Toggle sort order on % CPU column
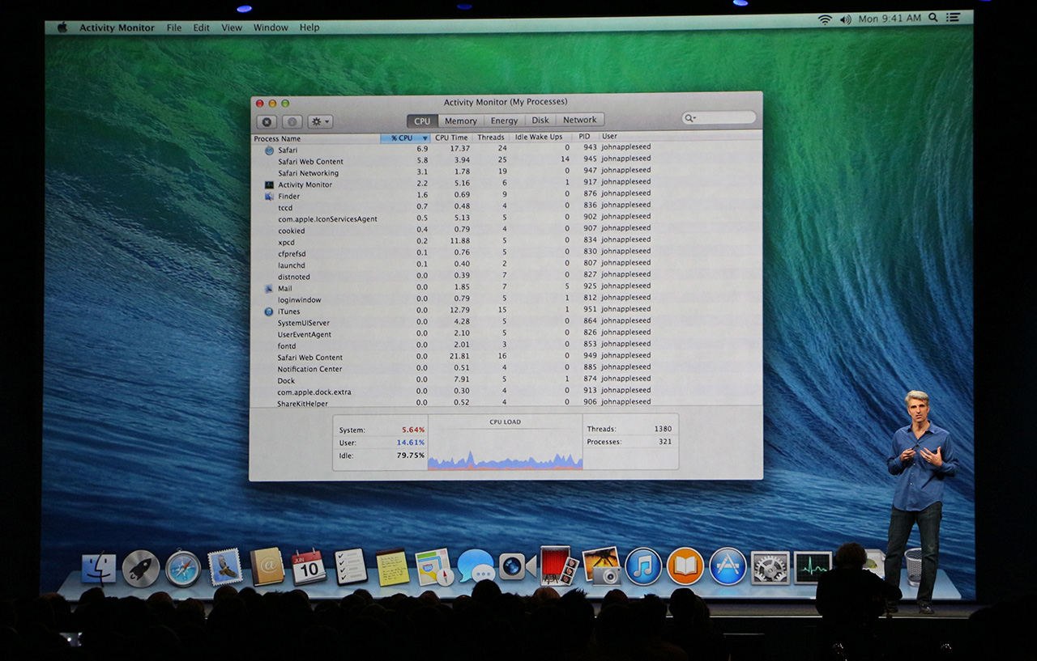The image size is (1037, 661). click(x=405, y=138)
